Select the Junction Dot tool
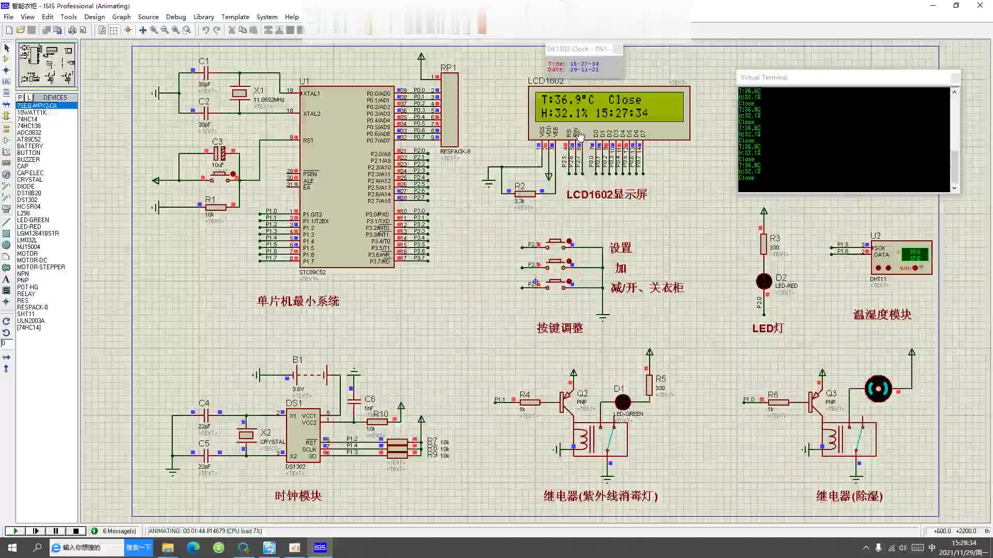Image resolution: width=993 pixels, height=558 pixels. coord(7,70)
